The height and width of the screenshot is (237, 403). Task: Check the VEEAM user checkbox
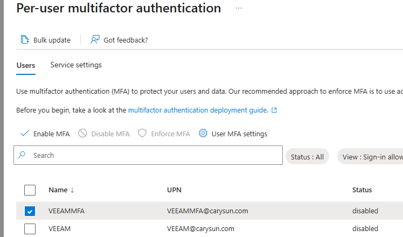[x=30, y=229]
